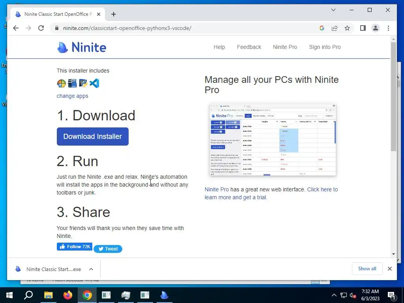Open the Feedback page
404x303 pixels.
249,47
